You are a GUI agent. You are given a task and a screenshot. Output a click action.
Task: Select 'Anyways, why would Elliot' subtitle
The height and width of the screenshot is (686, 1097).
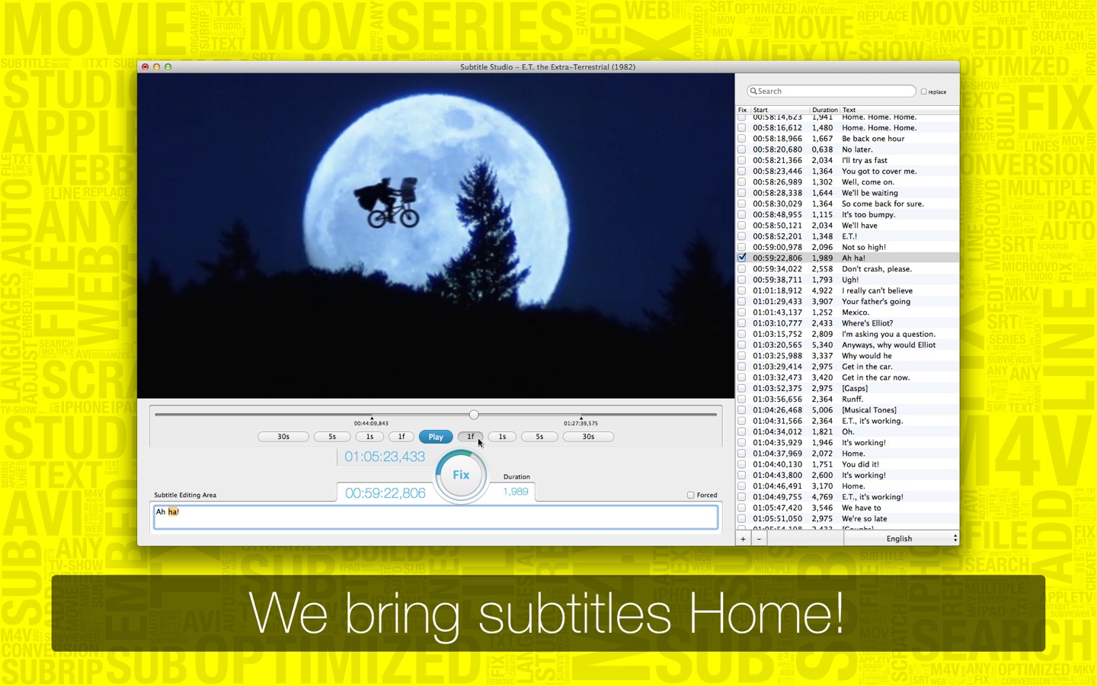click(889, 345)
